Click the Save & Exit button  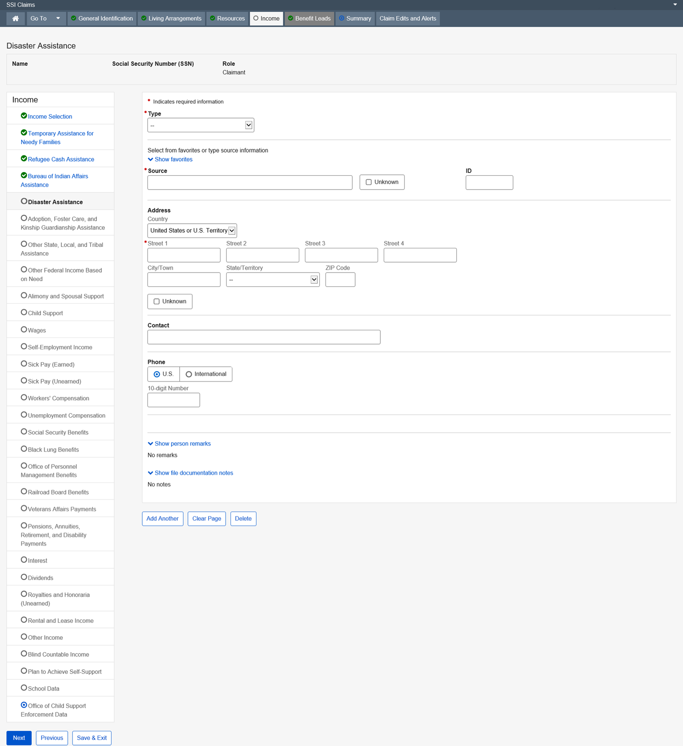pyautogui.click(x=92, y=738)
